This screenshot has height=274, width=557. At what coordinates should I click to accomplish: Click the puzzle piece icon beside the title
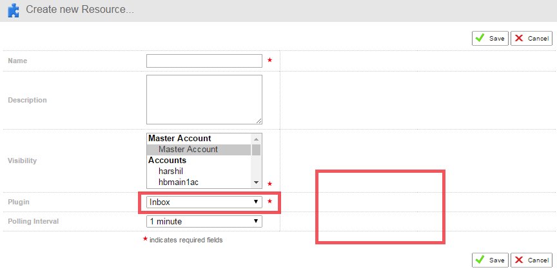14,11
